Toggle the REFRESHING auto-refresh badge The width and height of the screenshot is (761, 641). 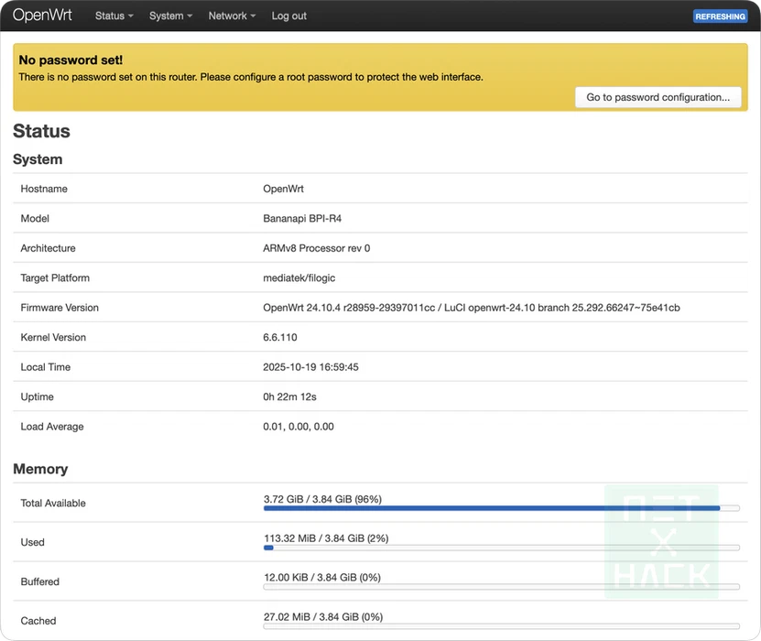pyautogui.click(x=720, y=16)
